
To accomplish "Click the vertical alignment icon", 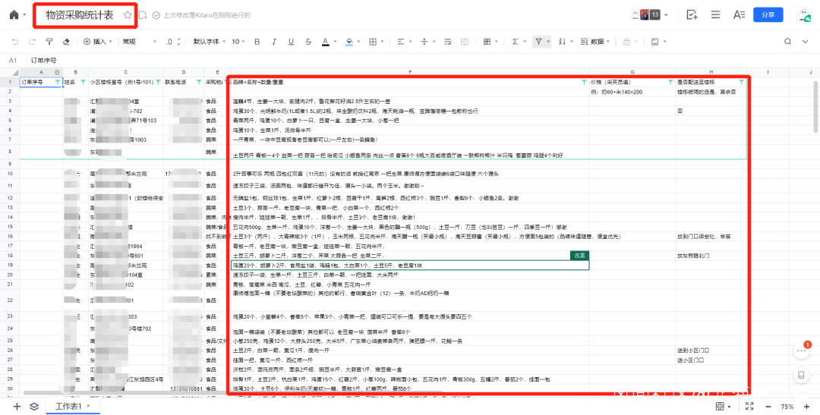I will 424,42.
